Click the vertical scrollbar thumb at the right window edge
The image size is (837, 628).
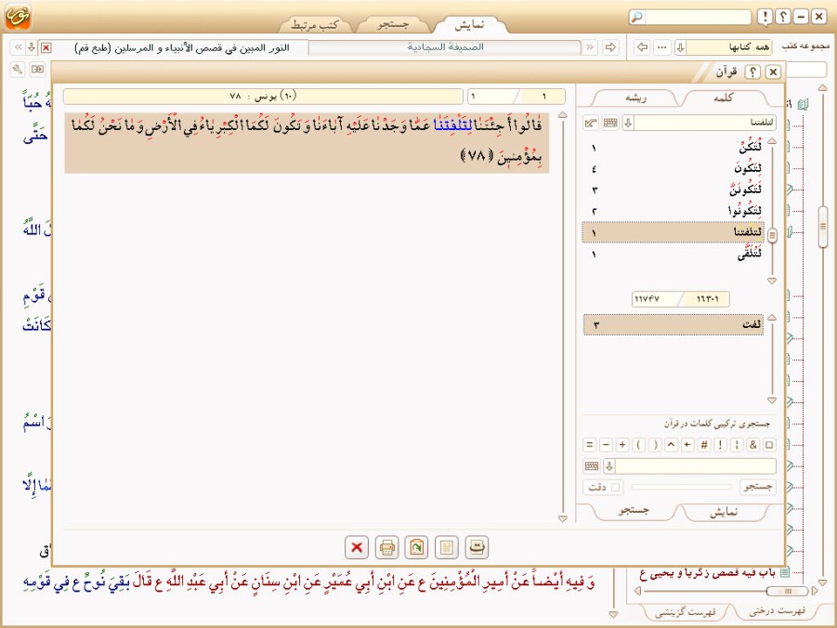point(822,227)
